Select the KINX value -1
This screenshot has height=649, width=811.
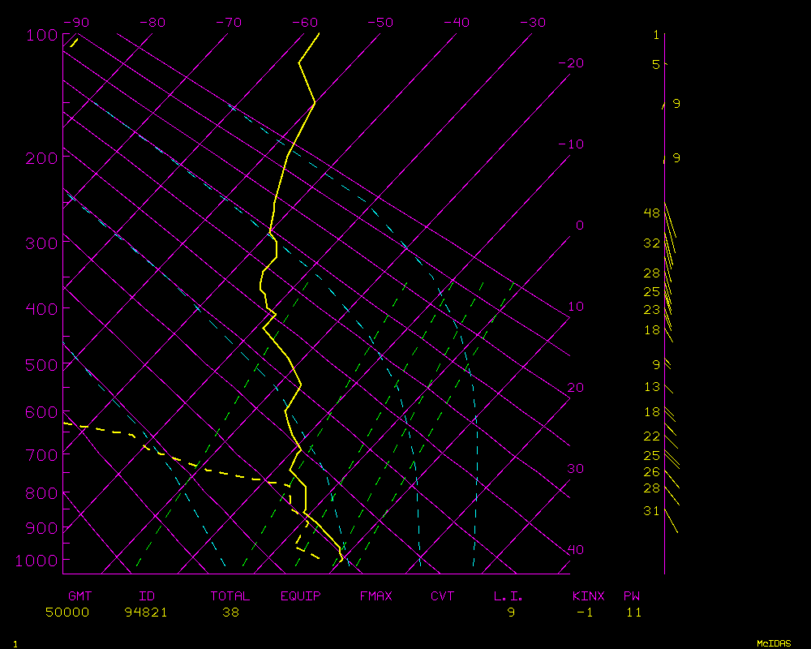pos(584,612)
